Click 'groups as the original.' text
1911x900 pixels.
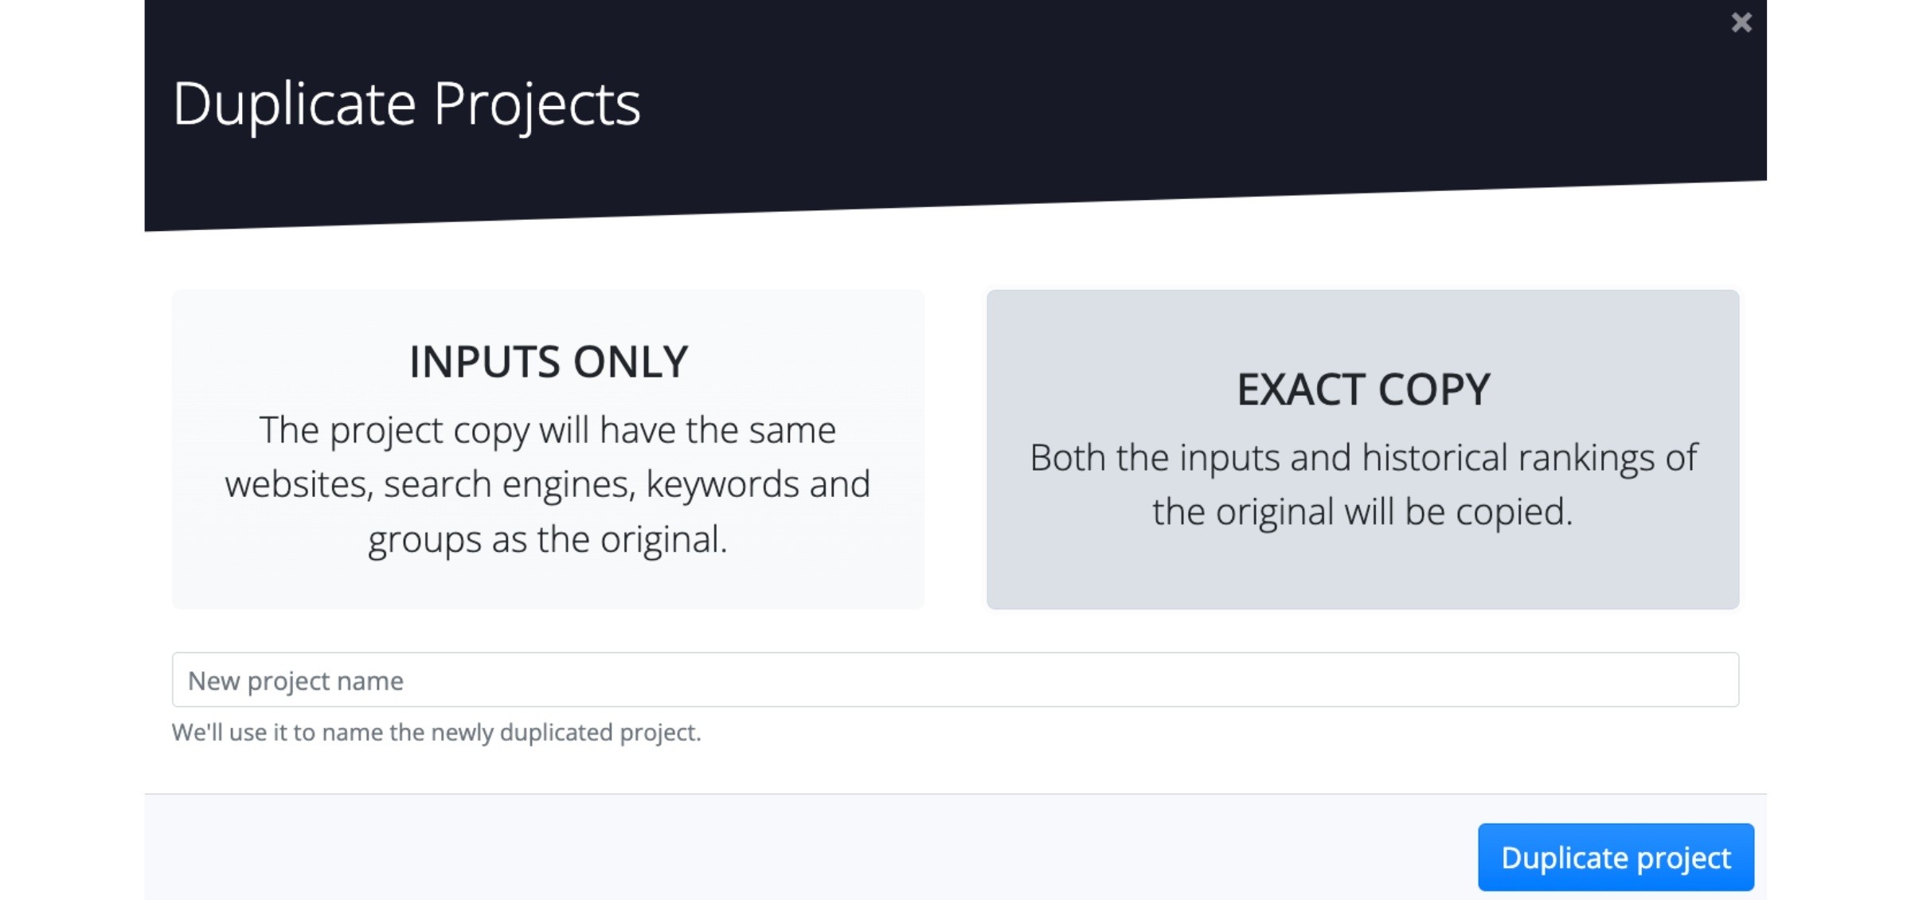[x=548, y=539]
